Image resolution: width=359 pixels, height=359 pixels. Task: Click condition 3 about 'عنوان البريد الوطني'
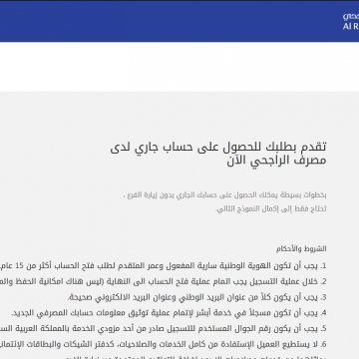point(197,298)
